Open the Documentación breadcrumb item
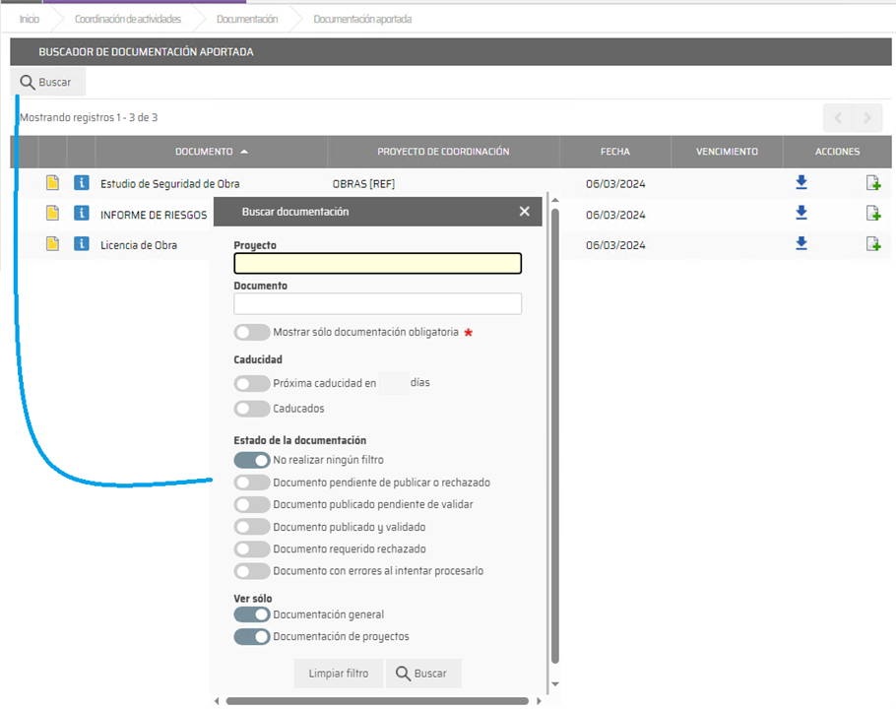Image resolution: width=896 pixels, height=709 pixels. pyautogui.click(x=247, y=19)
